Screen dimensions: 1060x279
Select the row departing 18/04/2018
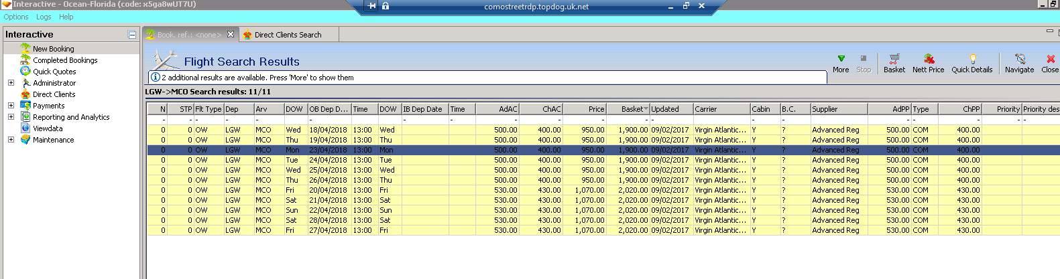(603, 130)
